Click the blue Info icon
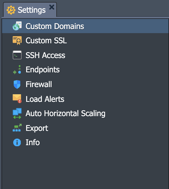 click(17, 142)
